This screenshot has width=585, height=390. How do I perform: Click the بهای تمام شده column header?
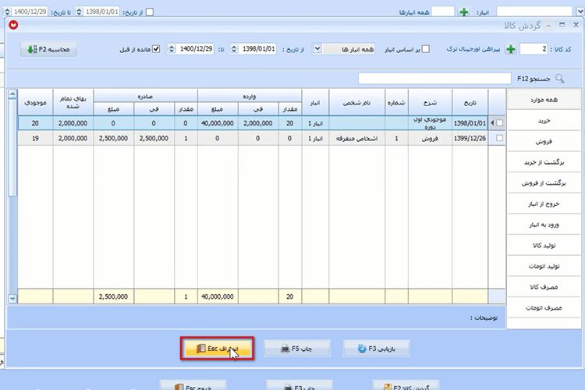point(73,103)
